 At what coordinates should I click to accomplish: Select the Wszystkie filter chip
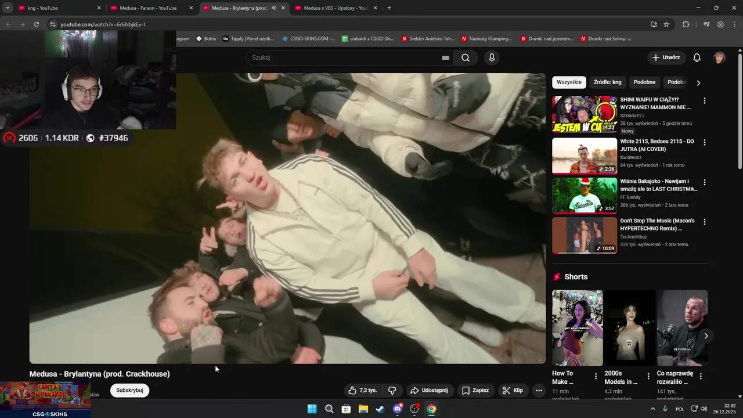coord(569,82)
